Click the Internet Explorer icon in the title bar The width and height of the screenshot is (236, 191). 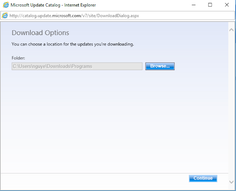tap(6, 5)
